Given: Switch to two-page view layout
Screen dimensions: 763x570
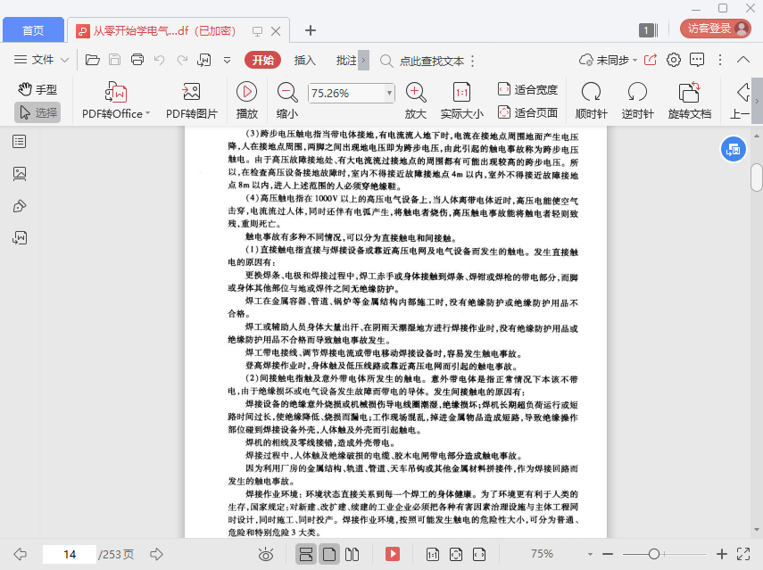Looking at the screenshot, I should tap(351, 554).
